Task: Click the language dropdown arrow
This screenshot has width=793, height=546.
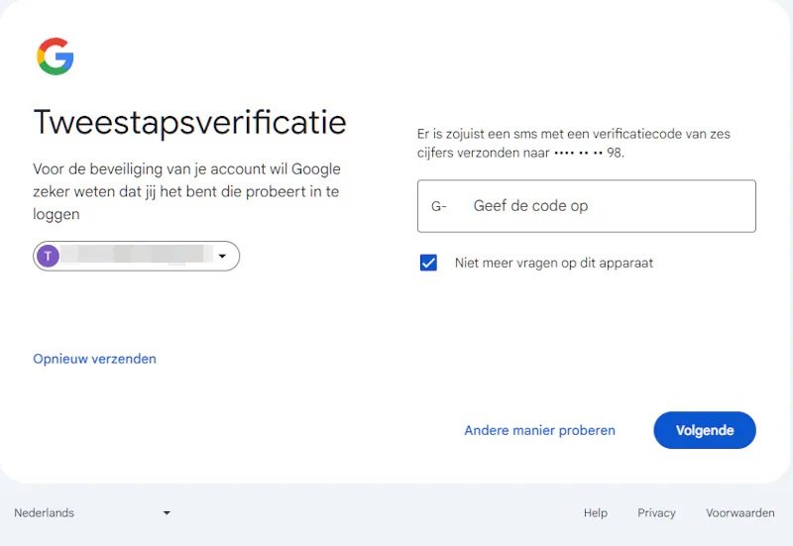Action: pos(167,512)
